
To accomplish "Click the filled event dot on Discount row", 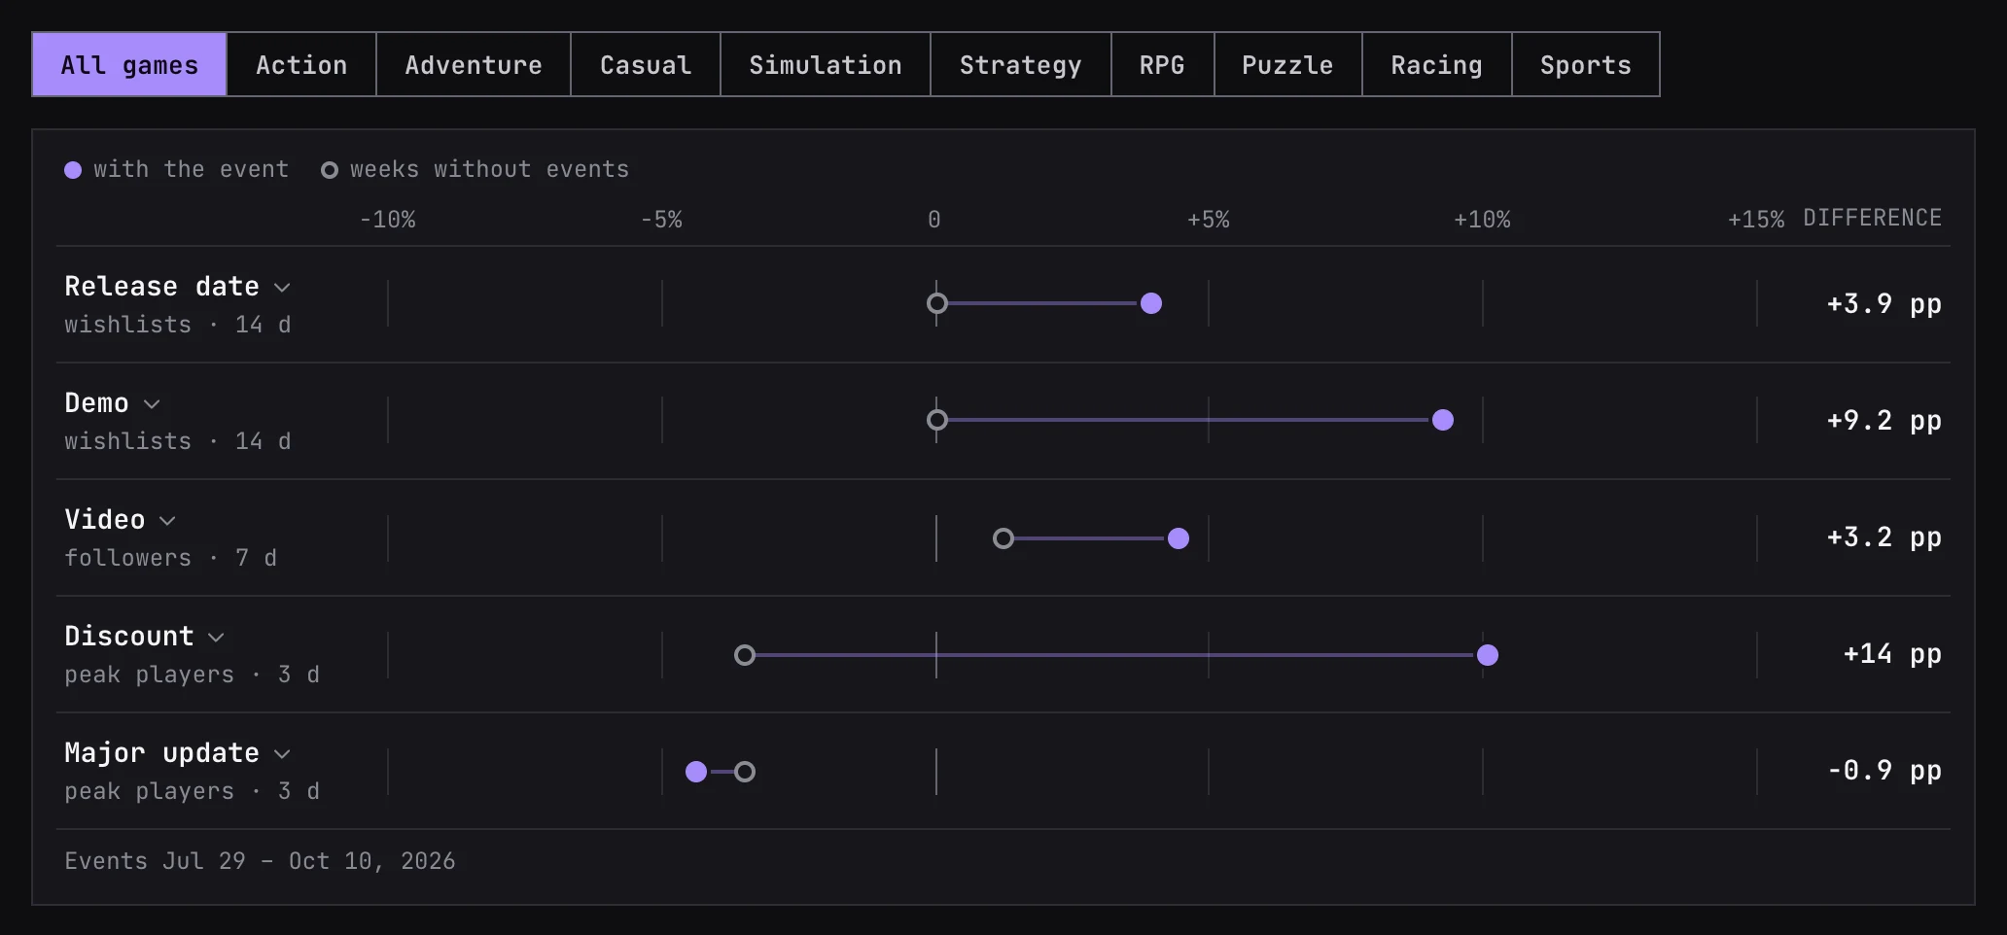I will click(1488, 655).
